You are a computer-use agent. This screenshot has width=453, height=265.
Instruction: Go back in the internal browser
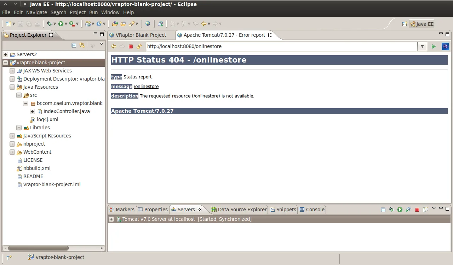[114, 46]
